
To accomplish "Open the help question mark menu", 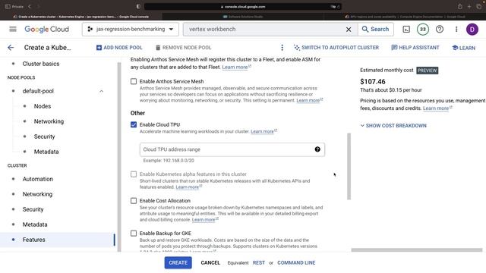I will point(440,29).
